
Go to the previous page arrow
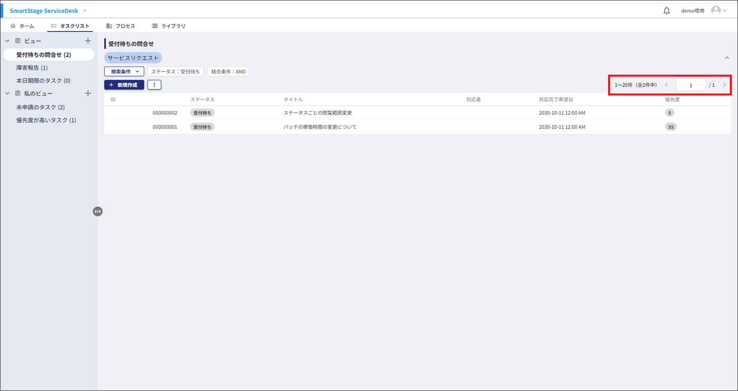pyautogui.click(x=666, y=85)
